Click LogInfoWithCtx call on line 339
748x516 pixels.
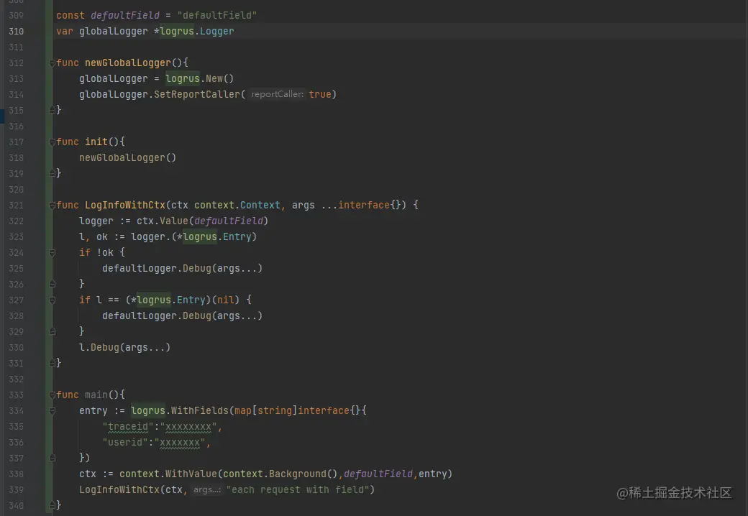click(x=119, y=490)
